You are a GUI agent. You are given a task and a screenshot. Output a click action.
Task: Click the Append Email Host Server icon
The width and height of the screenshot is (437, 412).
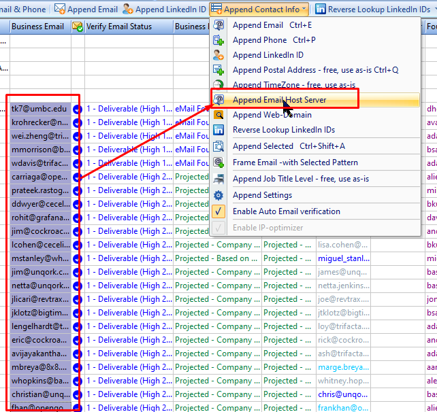coord(218,100)
